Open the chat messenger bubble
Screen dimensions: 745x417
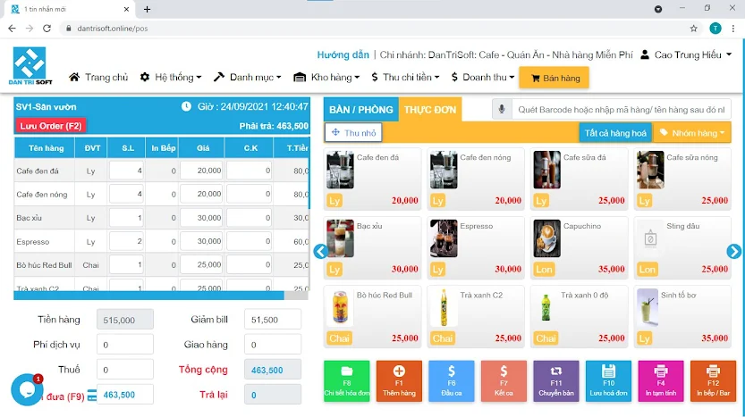click(x=27, y=389)
